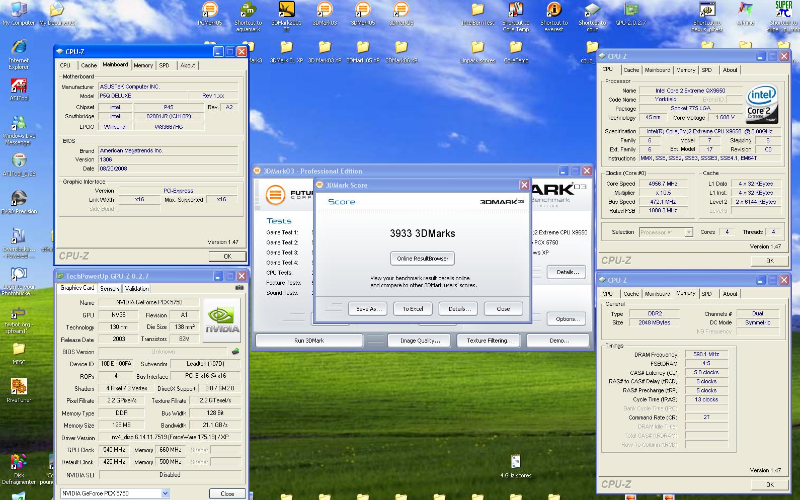Image resolution: width=800 pixels, height=500 pixels.
Task: Click the Core Speed 4956.7 MHz value
Action: point(663,184)
